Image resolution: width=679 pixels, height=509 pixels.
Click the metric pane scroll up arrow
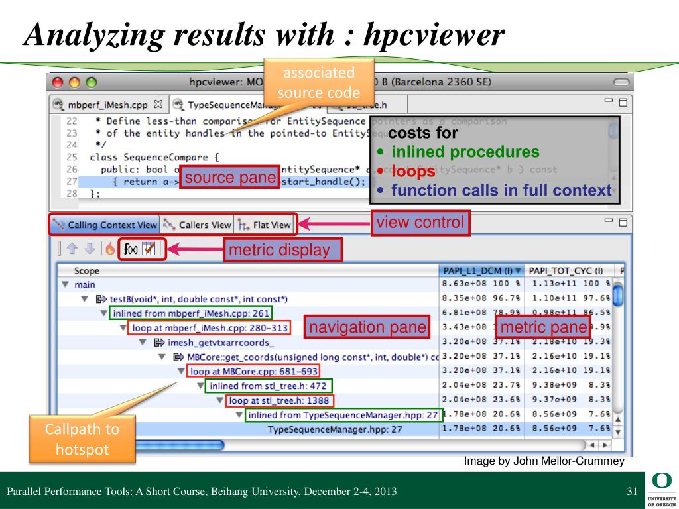coord(619,419)
